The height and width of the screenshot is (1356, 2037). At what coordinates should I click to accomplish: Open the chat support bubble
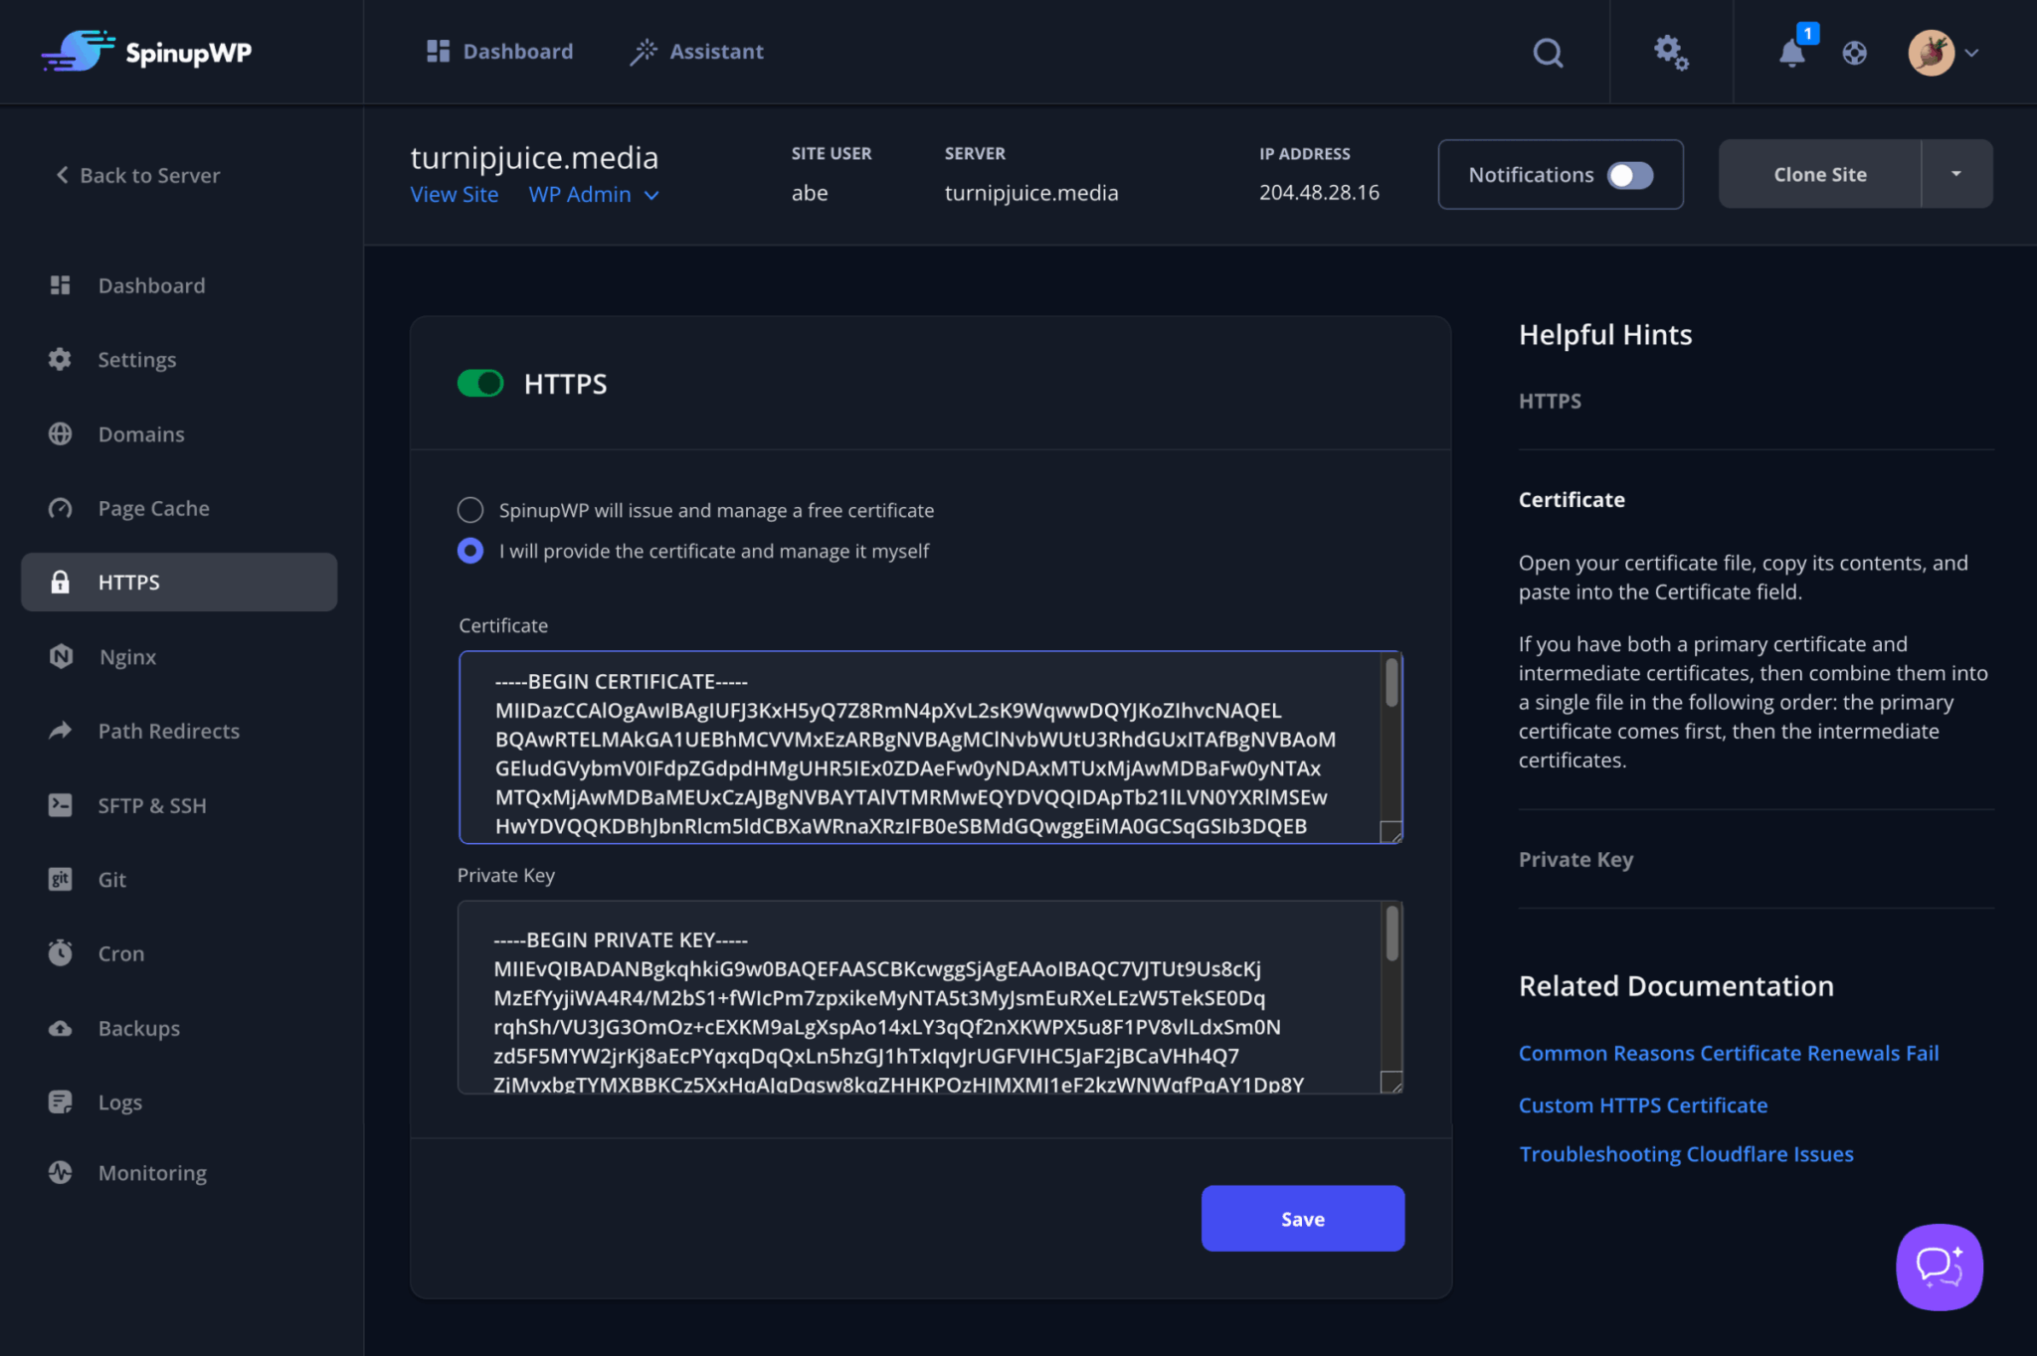[1939, 1267]
